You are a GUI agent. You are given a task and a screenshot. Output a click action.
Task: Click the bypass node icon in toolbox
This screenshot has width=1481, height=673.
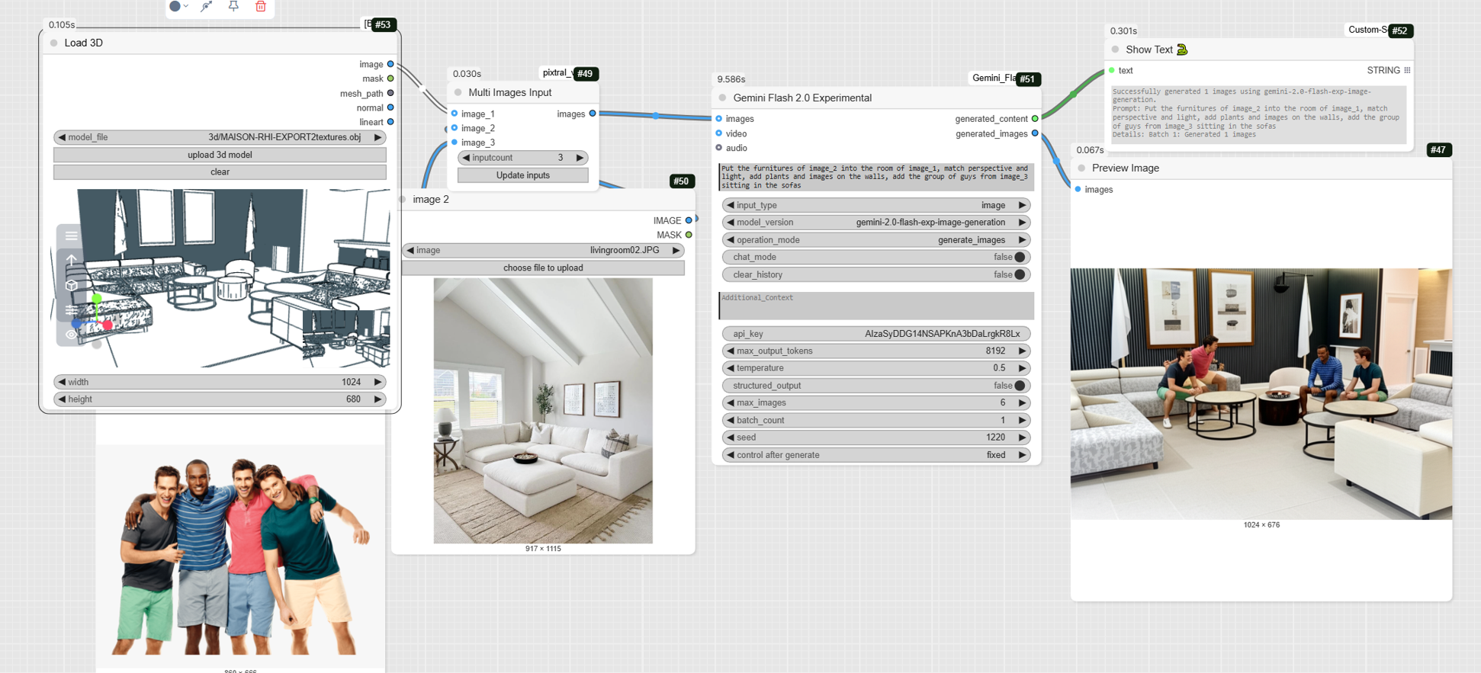coord(206,6)
